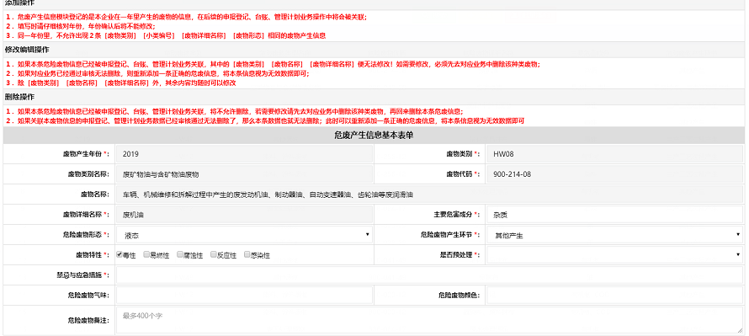This screenshot has width=749, height=336.
Task: Click the 修改编辑操作 section heading
Action: click(26, 49)
